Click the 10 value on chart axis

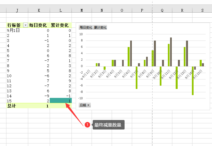[x=81, y=34]
